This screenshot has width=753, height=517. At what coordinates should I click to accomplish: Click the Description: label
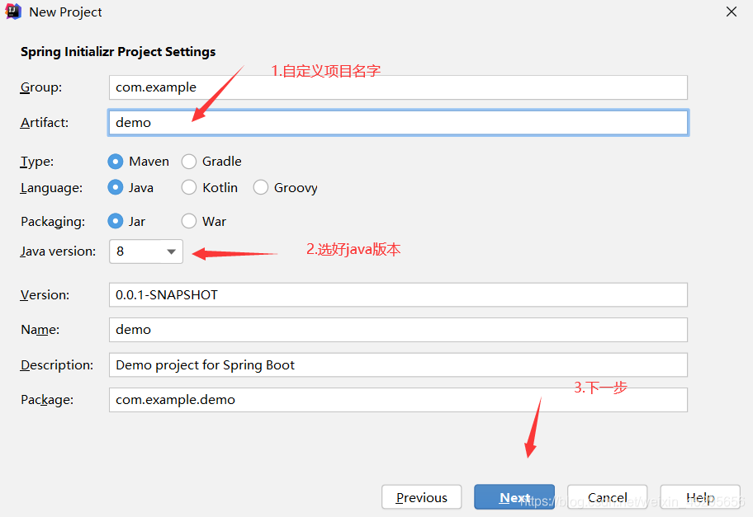[x=57, y=365]
